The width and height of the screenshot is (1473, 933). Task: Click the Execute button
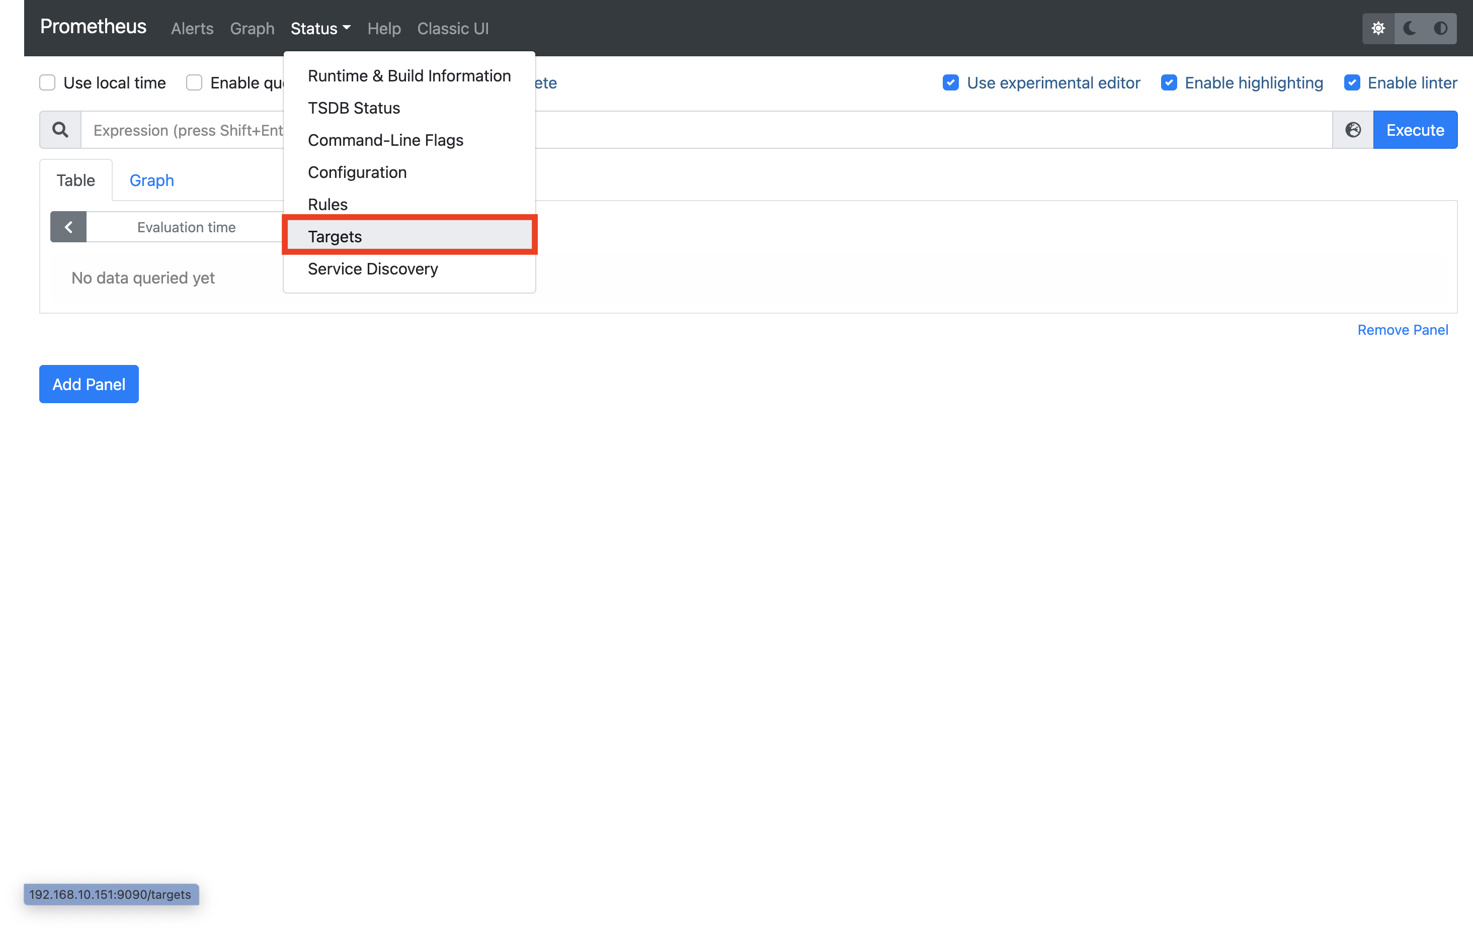tap(1415, 130)
